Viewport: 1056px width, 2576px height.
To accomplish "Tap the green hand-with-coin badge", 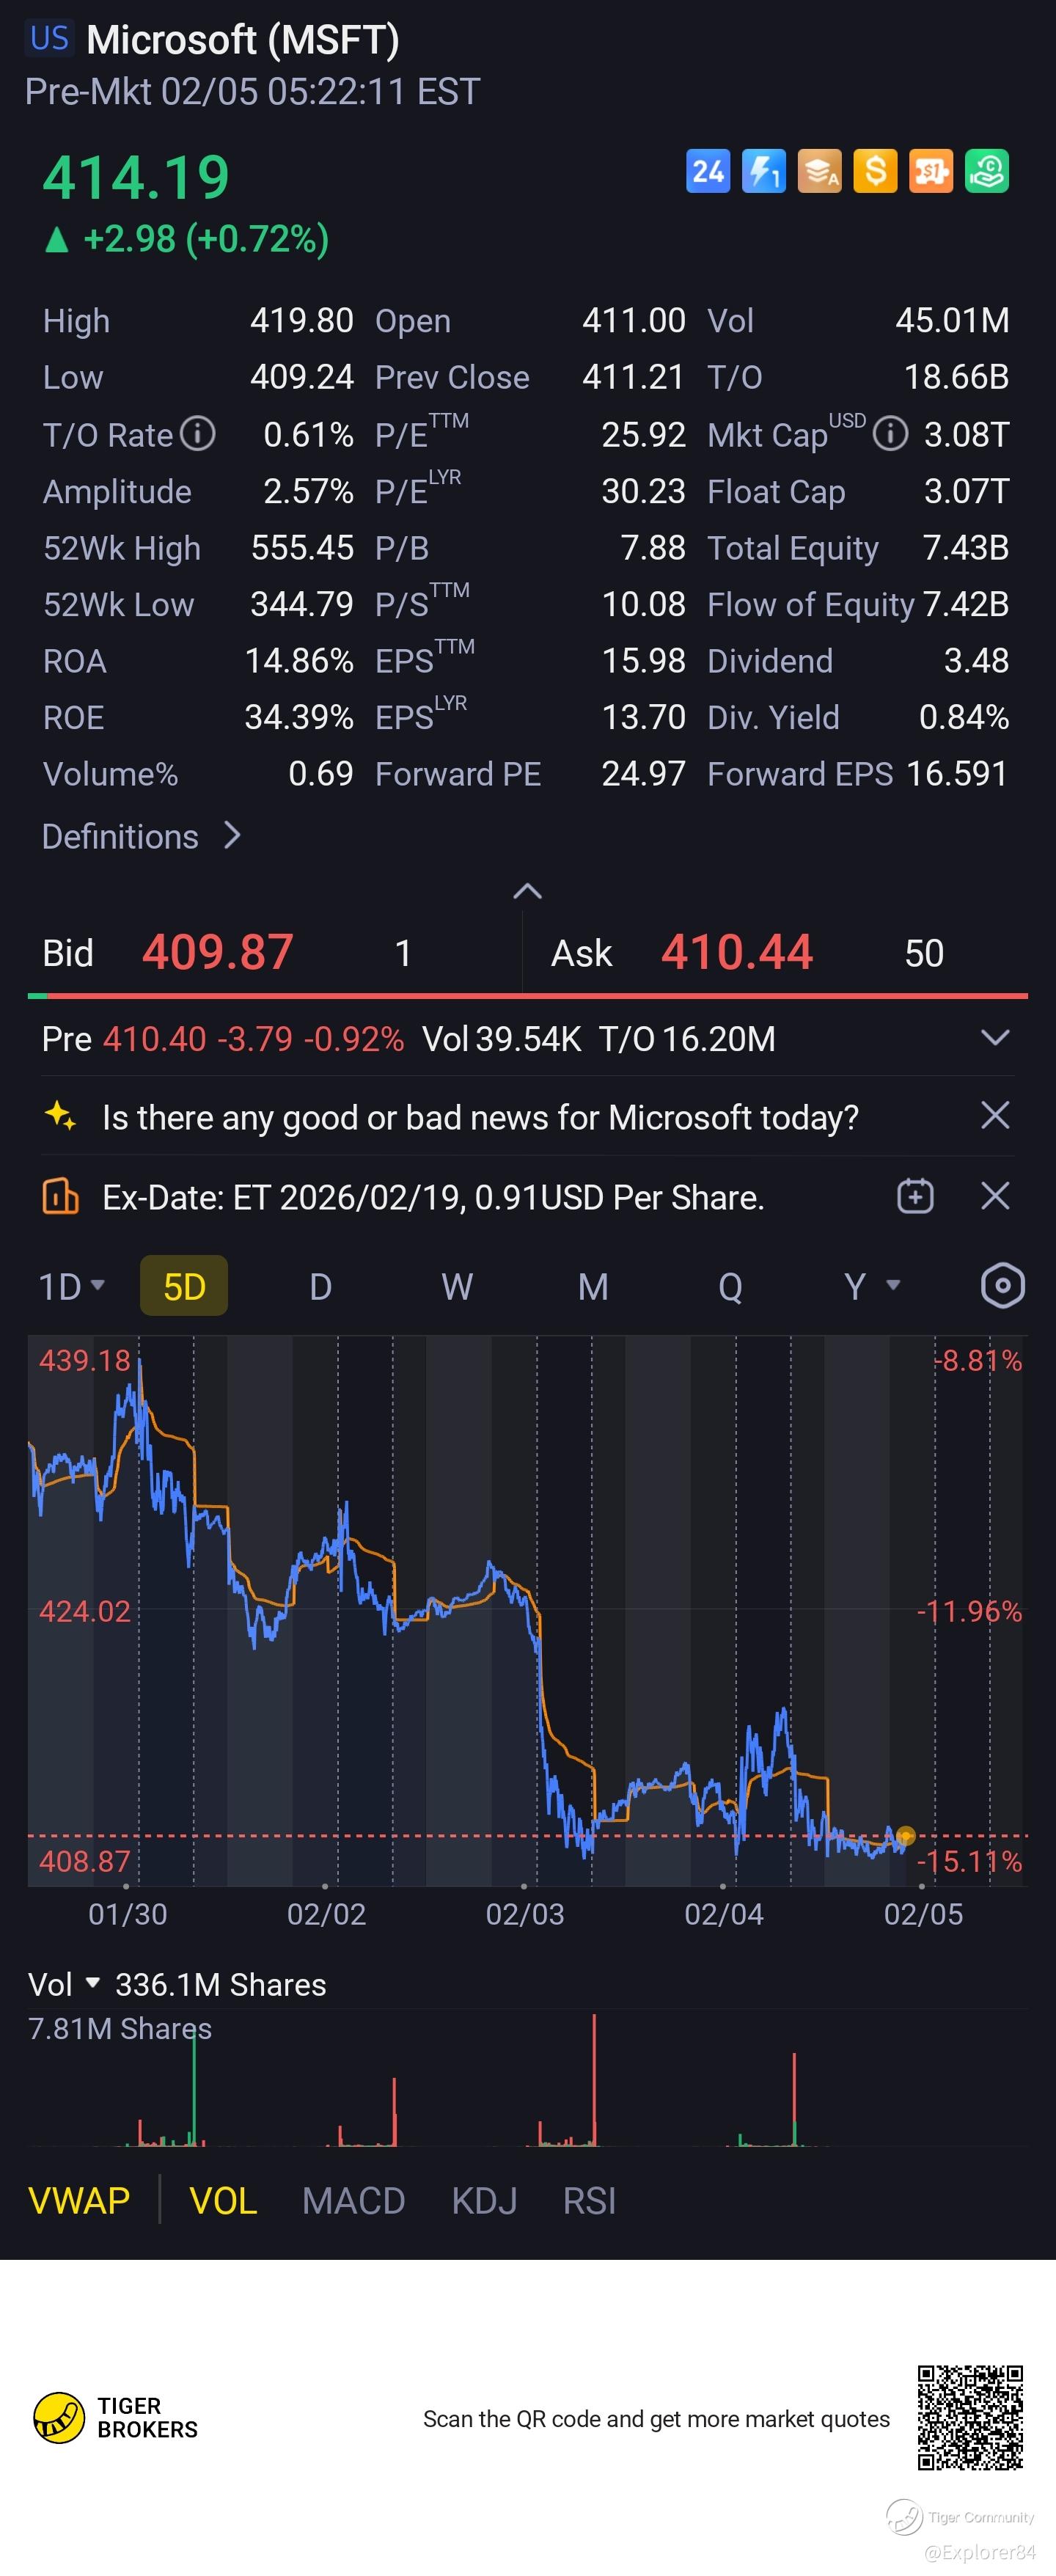I will coord(987,171).
